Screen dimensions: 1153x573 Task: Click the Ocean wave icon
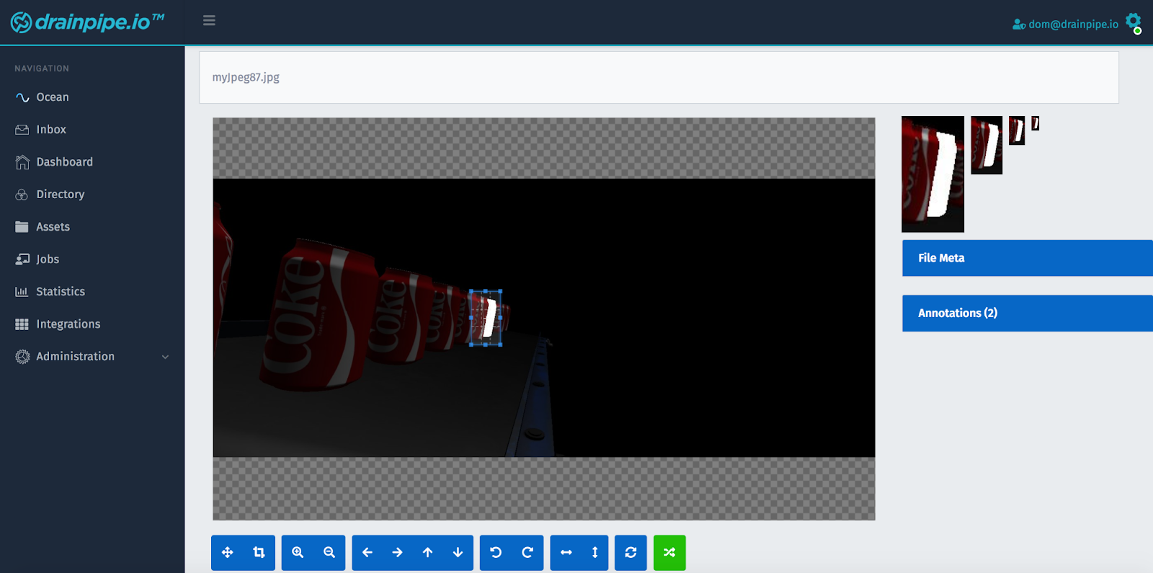tap(22, 97)
